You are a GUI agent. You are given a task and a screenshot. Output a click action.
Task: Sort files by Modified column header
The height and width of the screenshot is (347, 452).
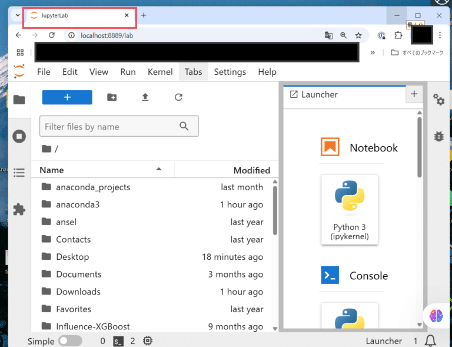click(251, 170)
